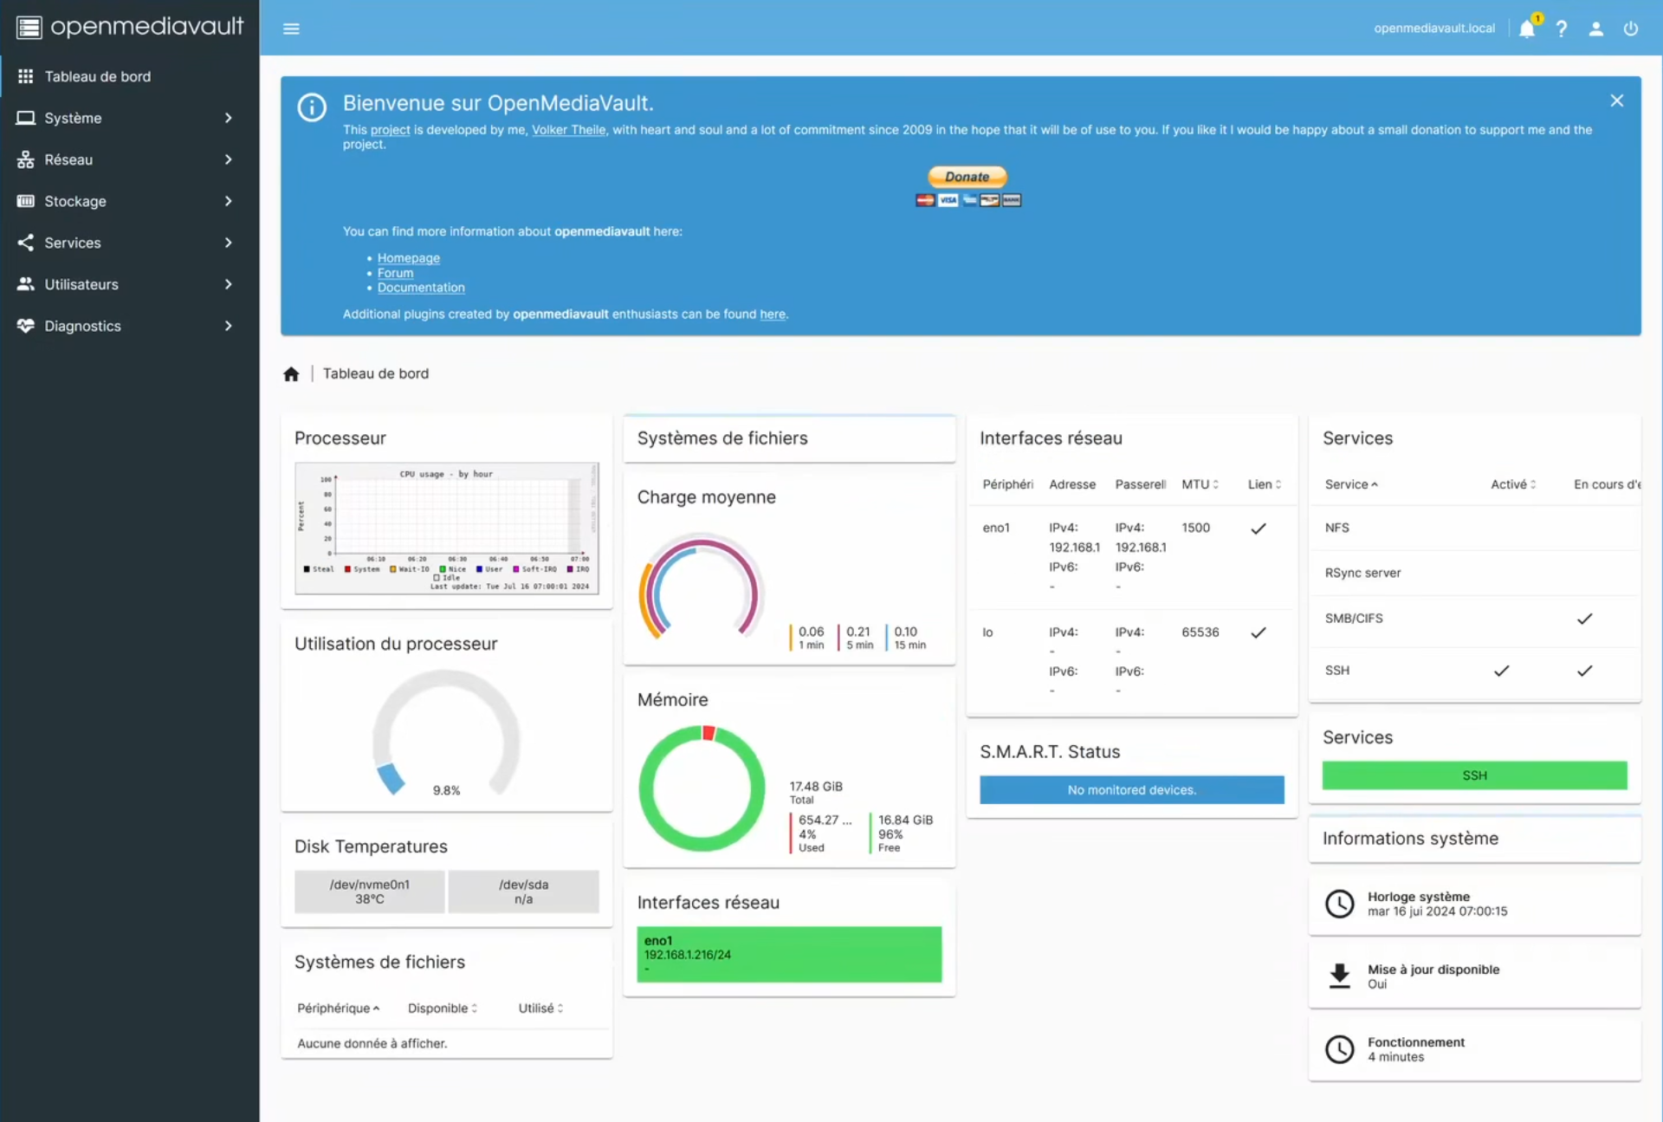Click the eno1 link status checkmark
The width and height of the screenshot is (1663, 1122).
[1259, 529]
